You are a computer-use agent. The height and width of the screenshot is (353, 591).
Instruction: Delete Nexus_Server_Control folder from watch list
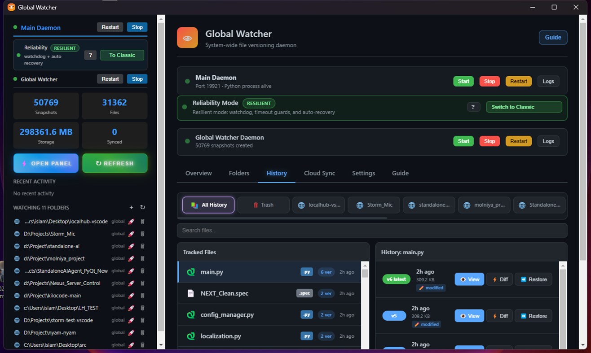pyautogui.click(x=142, y=283)
